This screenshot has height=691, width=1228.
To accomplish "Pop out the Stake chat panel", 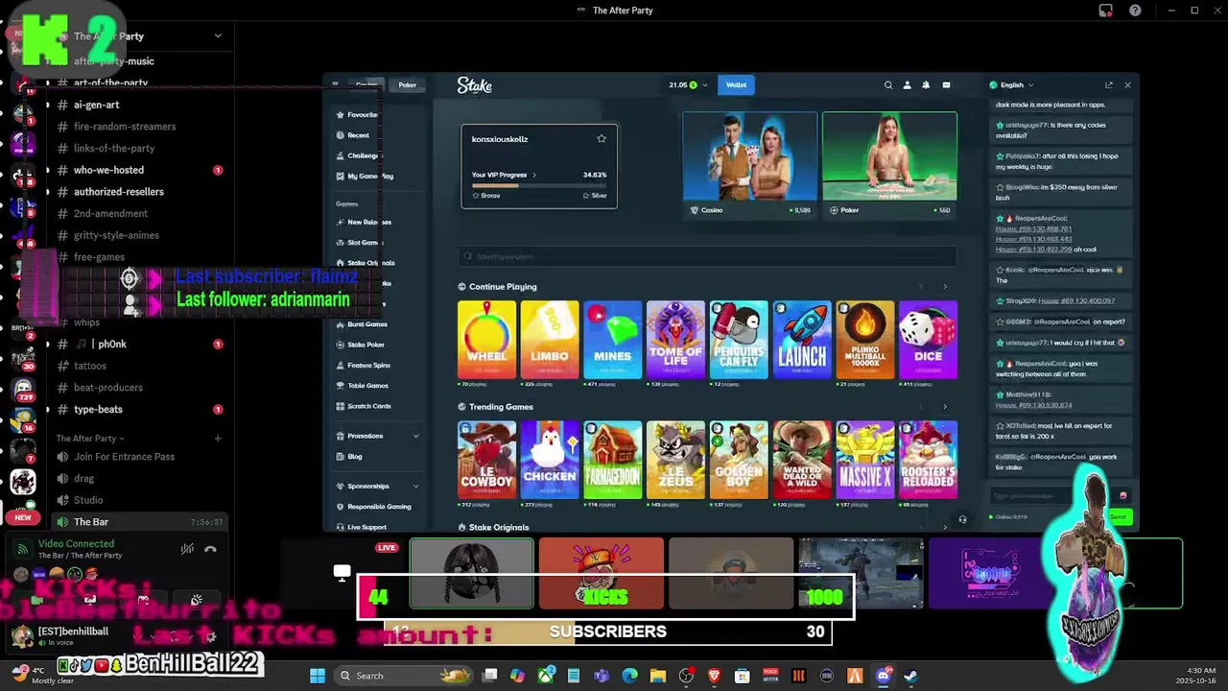I will 1109,84.
